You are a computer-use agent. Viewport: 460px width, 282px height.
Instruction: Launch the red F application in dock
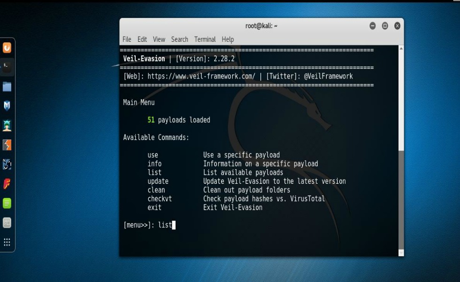tap(7, 184)
